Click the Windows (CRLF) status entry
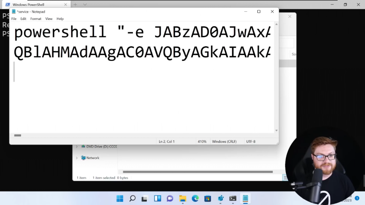The height and width of the screenshot is (205, 365). tap(224, 142)
